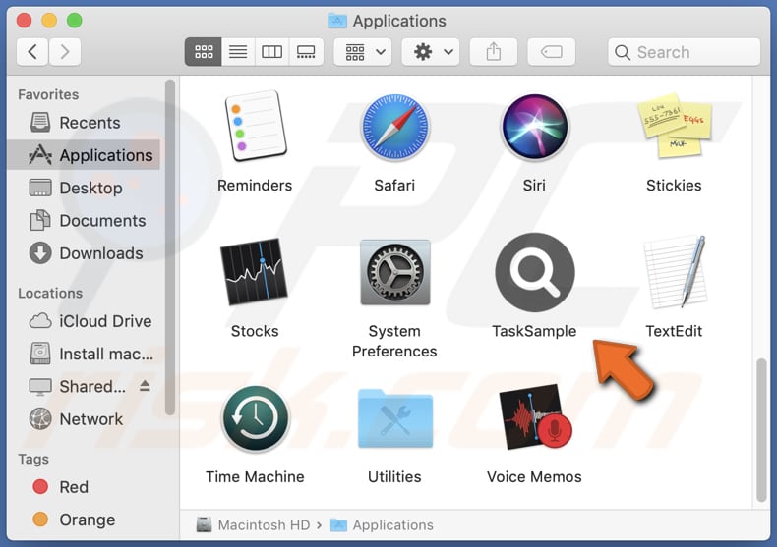Eject the Shared... volume

coord(145,385)
